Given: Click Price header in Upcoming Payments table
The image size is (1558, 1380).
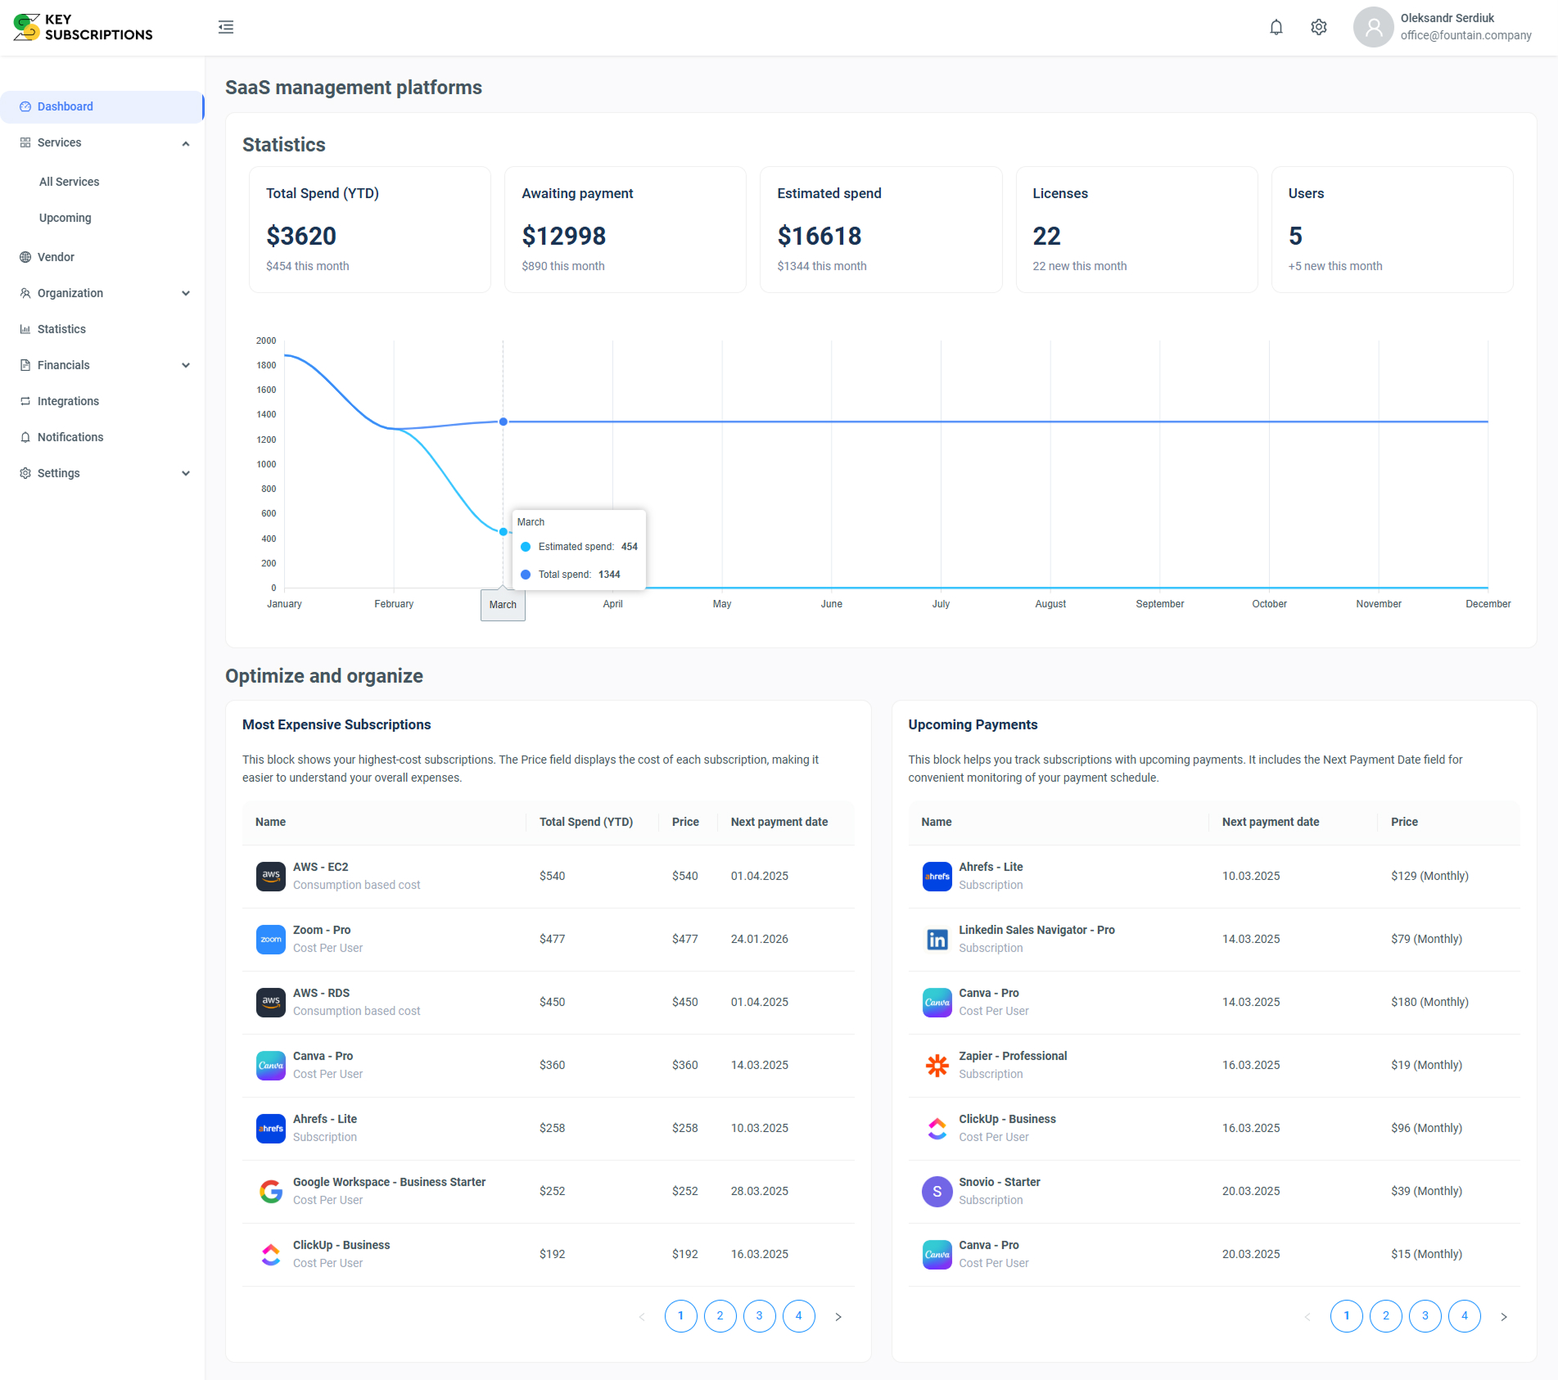Looking at the screenshot, I should tap(1404, 822).
